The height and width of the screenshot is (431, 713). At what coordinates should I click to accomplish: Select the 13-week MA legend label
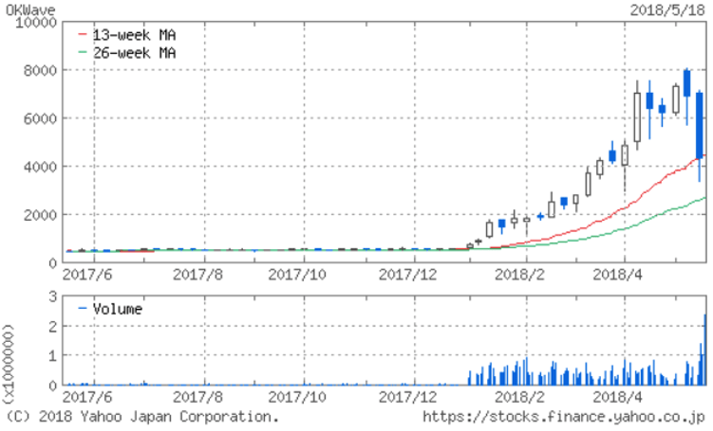pos(140,35)
